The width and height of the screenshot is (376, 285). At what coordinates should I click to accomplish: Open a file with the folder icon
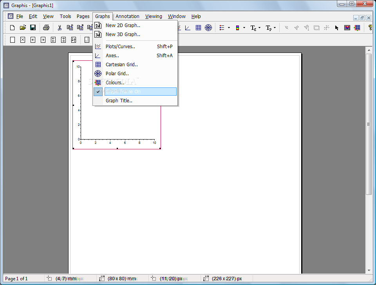pos(23,27)
